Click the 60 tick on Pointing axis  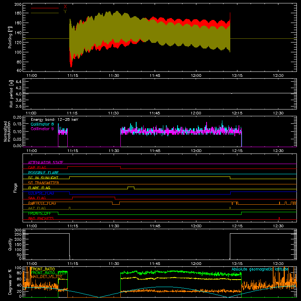pos(19,70)
